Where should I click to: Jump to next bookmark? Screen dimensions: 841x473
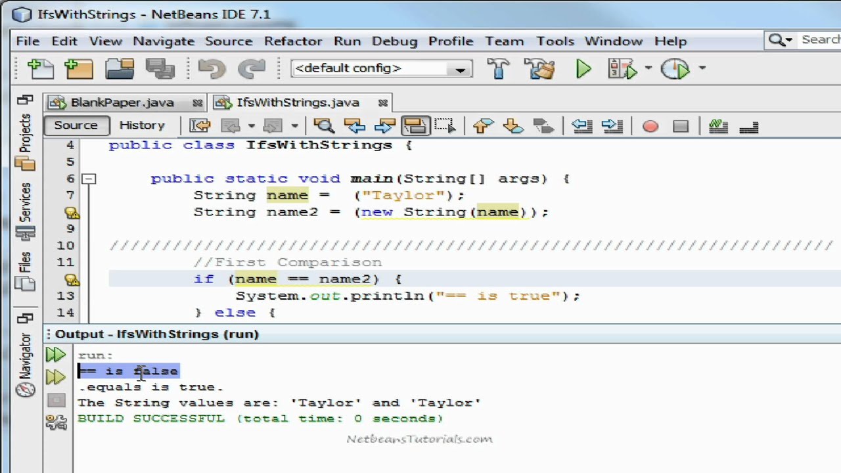click(512, 125)
